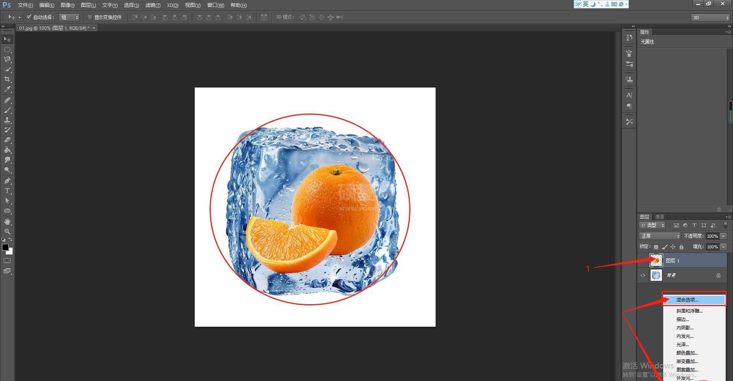
Task: Select the Crop tool
Action: click(x=7, y=79)
